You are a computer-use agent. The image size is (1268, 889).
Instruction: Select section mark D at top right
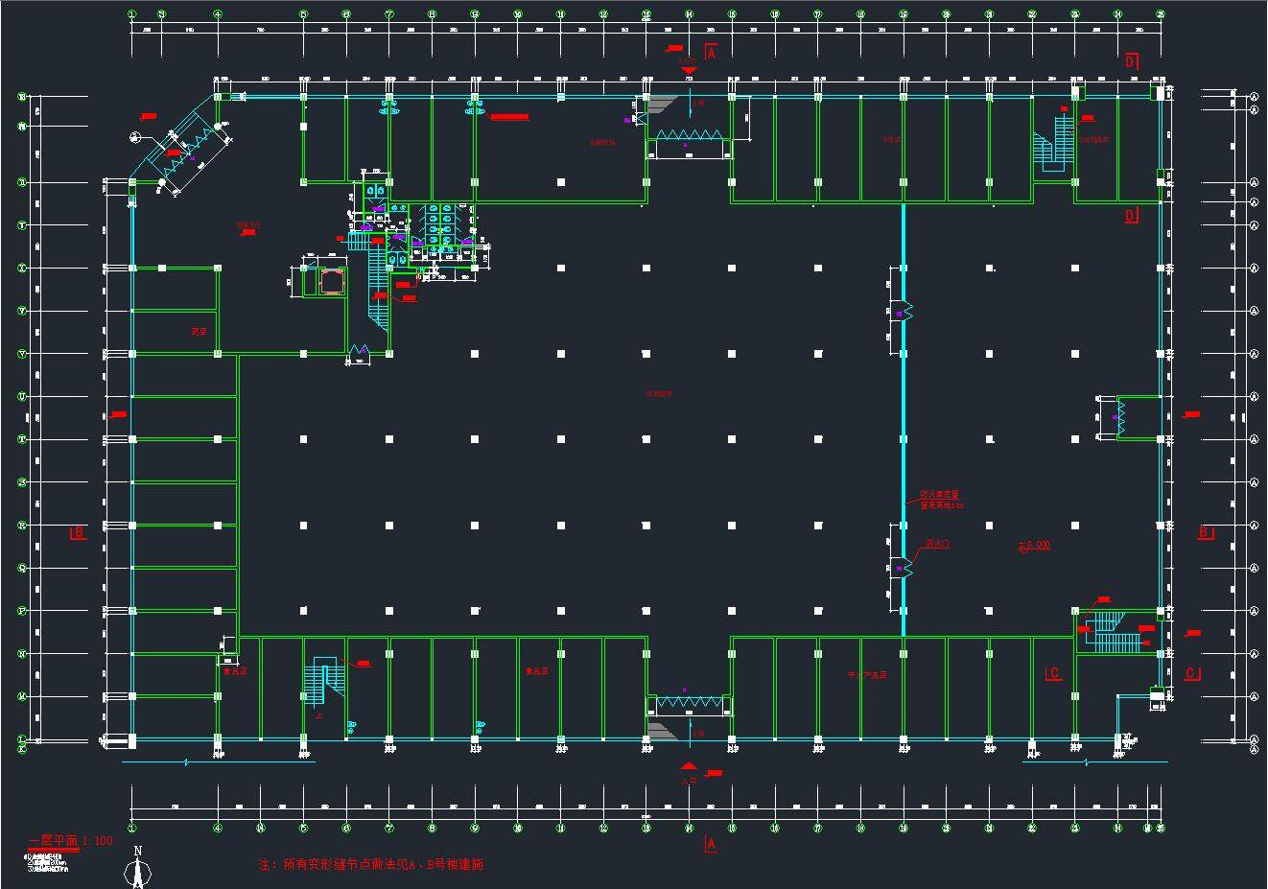click(x=1131, y=61)
